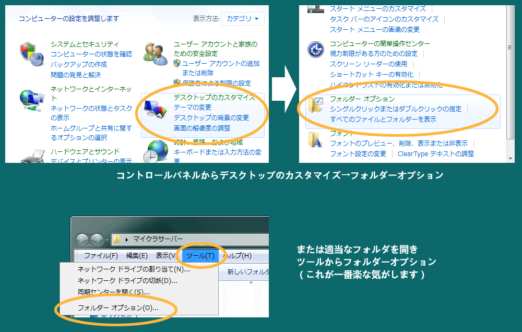Click the scrollbar down arrow in right panel

click(511, 159)
